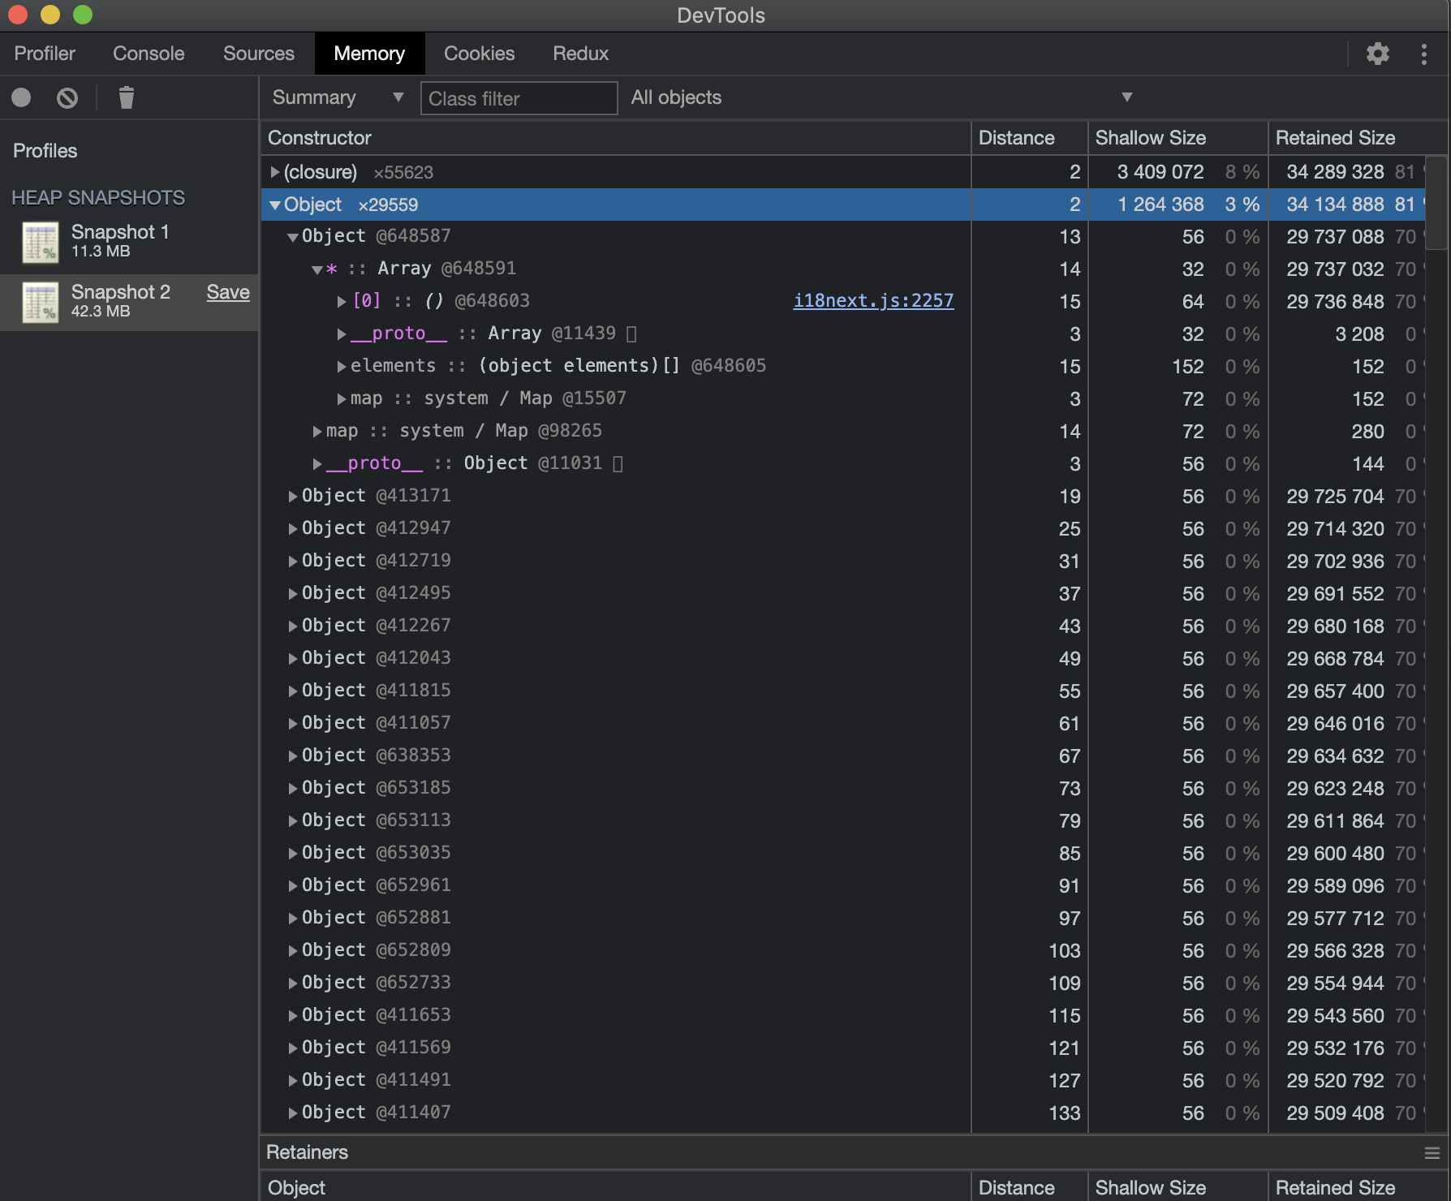Start recording a heap snapshot

(x=21, y=98)
